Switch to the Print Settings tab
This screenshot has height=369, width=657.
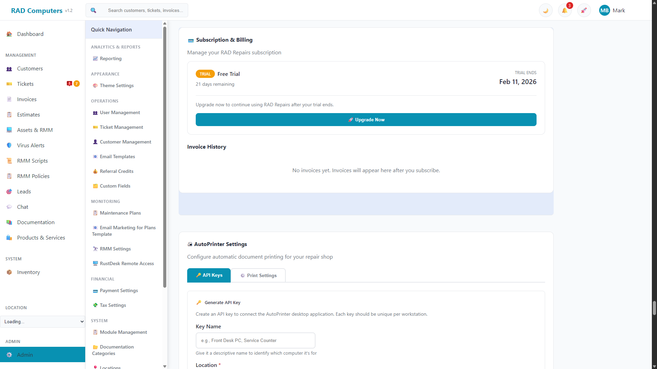(x=258, y=275)
